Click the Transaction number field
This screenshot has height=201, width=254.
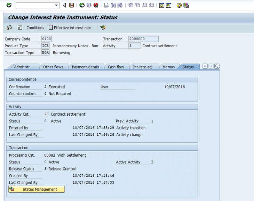pyautogui.click(x=143, y=39)
